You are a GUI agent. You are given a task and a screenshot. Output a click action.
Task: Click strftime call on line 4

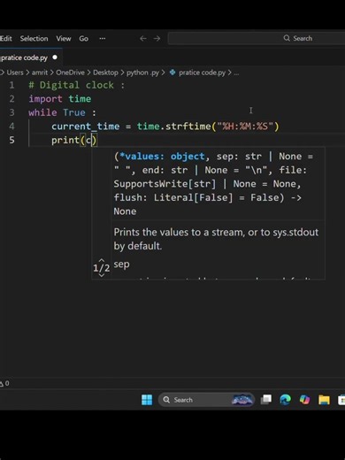188,126
